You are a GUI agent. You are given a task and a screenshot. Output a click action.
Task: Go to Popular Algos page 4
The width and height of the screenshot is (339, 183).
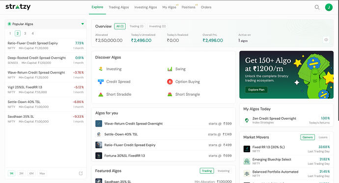[x=32, y=33]
